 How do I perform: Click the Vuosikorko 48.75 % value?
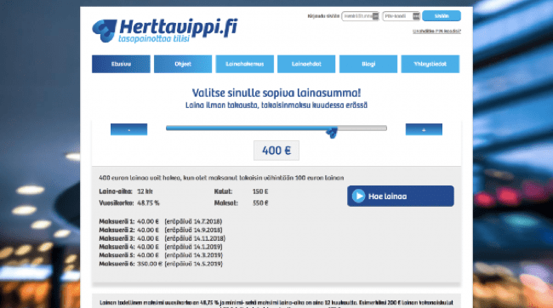148,202
